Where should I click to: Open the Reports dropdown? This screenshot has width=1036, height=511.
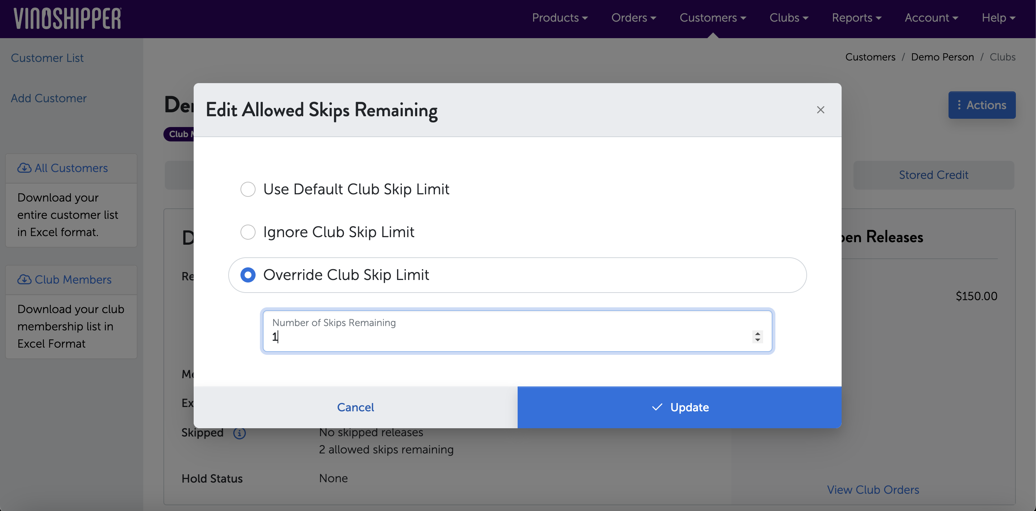tap(856, 18)
